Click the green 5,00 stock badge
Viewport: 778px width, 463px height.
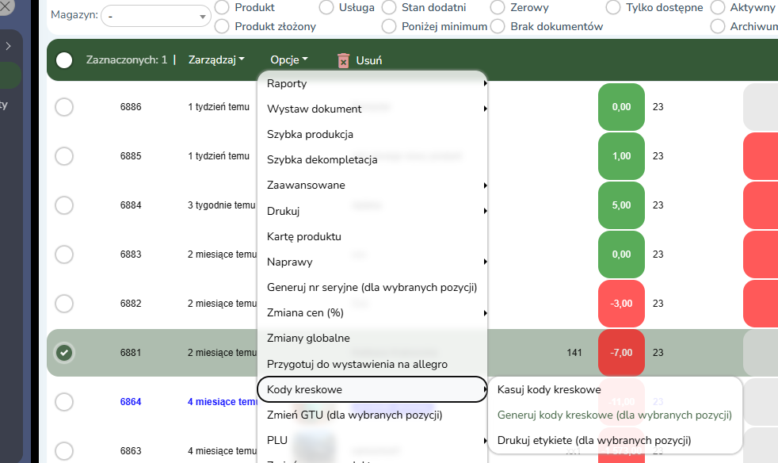tap(621, 205)
